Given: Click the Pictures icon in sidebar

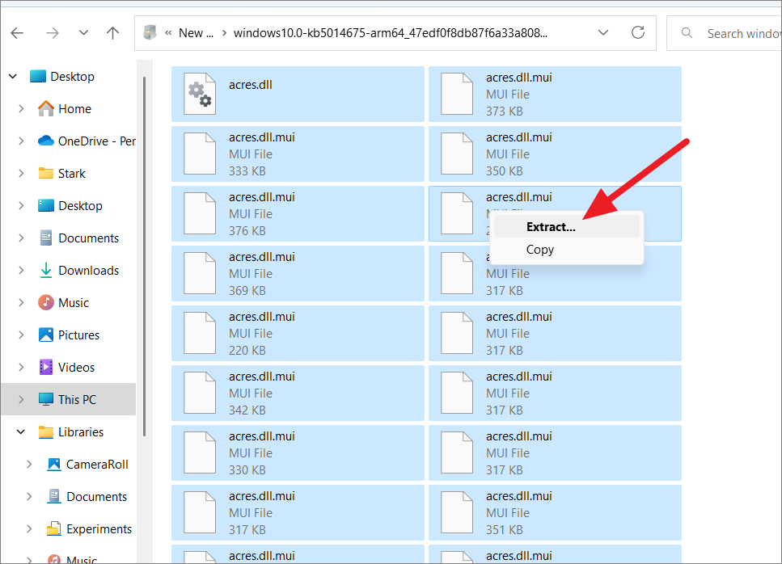Looking at the screenshot, I should click(46, 335).
